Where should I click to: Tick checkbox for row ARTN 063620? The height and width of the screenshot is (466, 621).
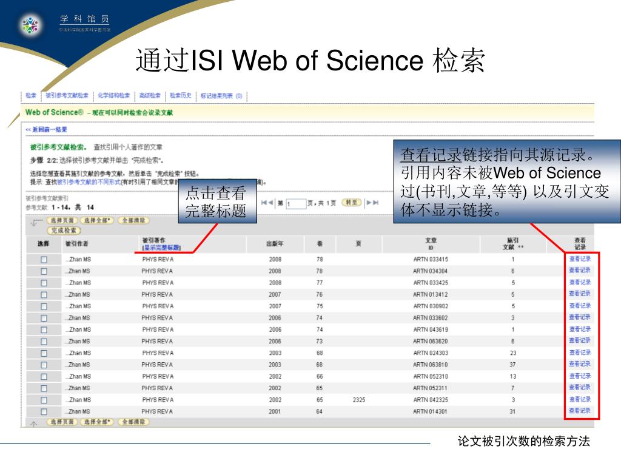click(x=44, y=342)
